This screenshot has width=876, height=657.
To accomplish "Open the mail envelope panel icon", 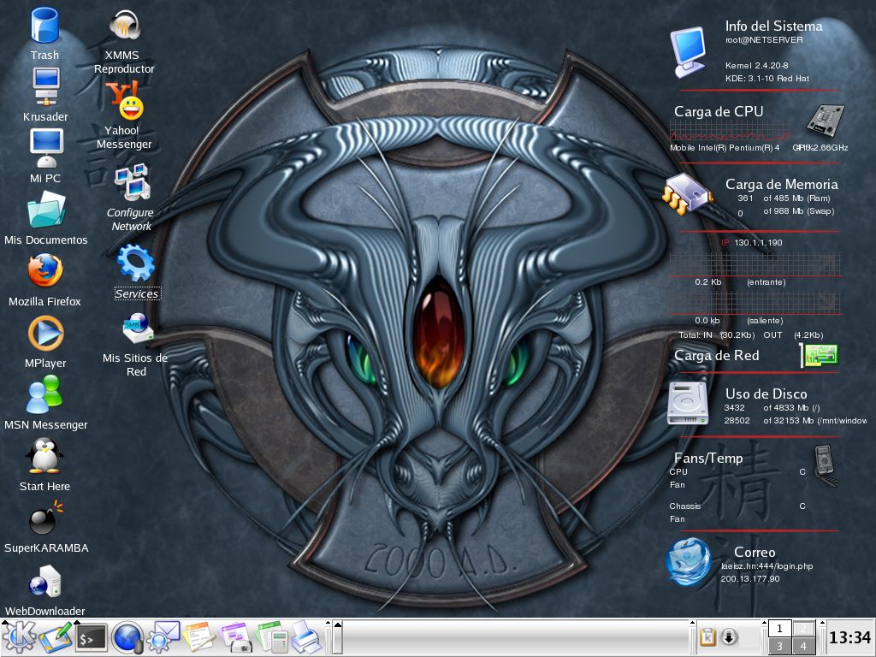I will tap(163, 638).
